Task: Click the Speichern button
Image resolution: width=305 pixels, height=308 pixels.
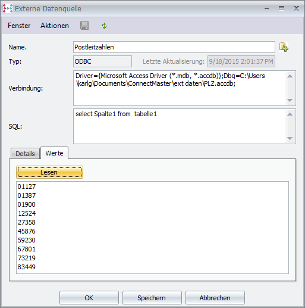Action: pyautogui.click(x=152, y=298)
